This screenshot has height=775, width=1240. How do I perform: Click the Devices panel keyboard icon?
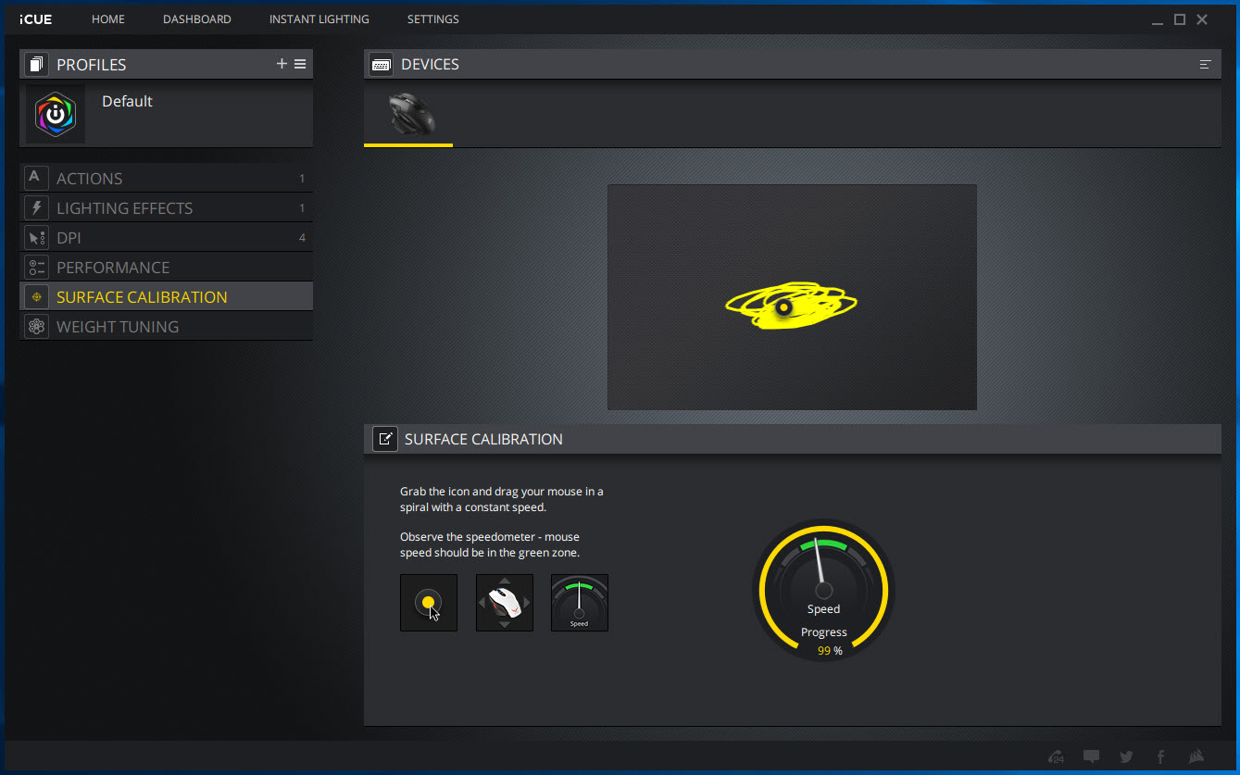click(x=381, y=64)
